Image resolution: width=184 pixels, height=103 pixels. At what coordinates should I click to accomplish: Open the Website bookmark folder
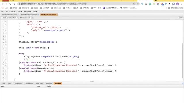pos(84,8)
